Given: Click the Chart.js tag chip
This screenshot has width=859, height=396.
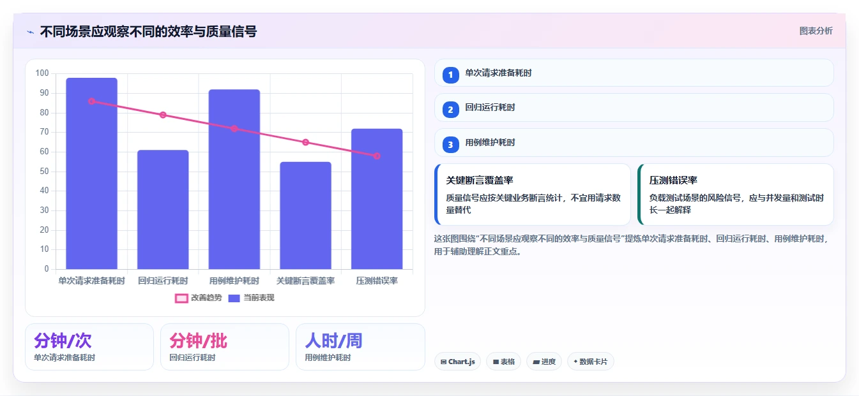Looking at the screenshot, I should [x=458, y=362].
